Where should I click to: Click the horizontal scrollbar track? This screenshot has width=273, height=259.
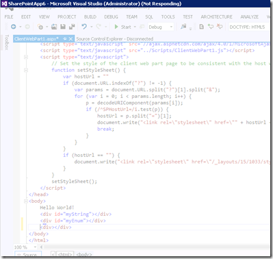157,247
